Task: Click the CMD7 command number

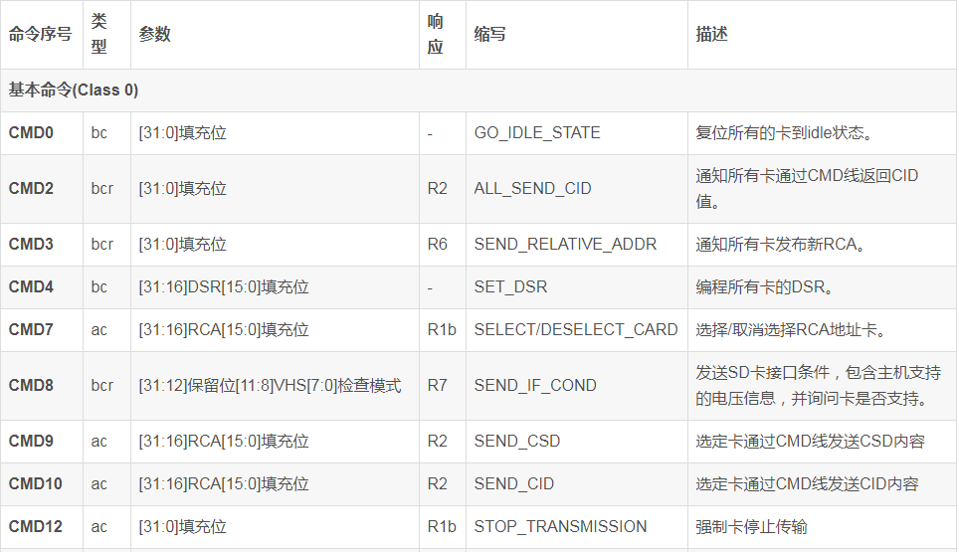Action: [31, 329]
